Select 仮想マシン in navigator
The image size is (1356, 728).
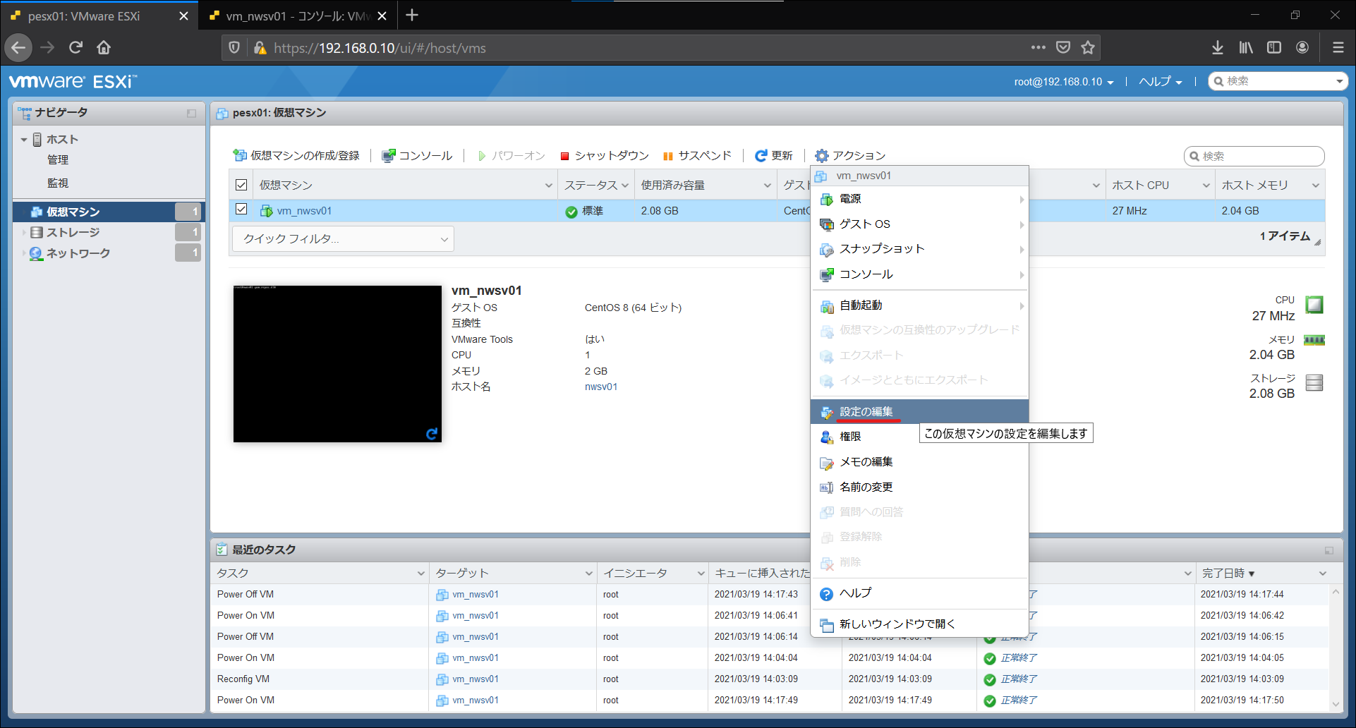pos(109,212)
